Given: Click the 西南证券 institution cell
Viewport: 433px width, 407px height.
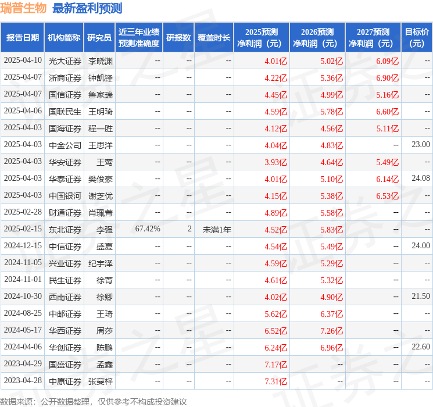Looking at the screenshot, I should (65, 297).
